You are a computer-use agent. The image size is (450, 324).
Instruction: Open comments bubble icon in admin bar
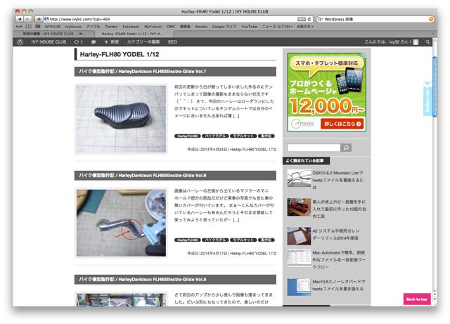point(94,42)
